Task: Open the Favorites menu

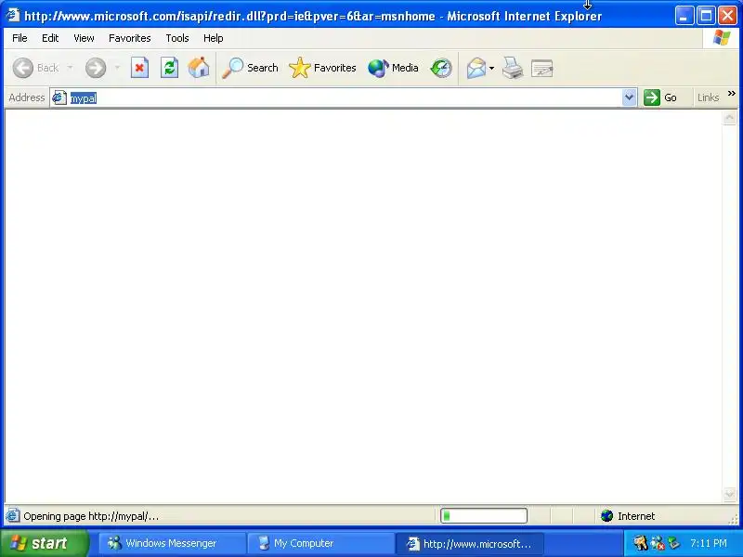Action: tap(130, 38)
